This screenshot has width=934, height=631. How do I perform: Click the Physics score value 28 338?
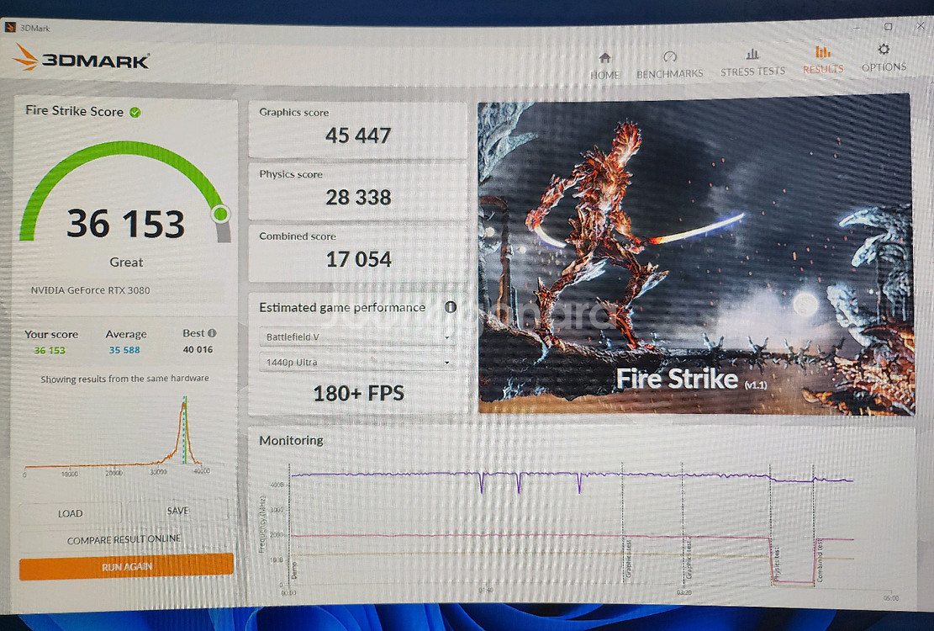click(358, 197)
